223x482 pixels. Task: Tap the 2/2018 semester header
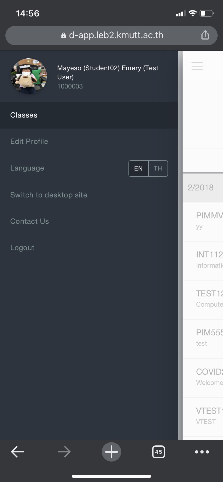coord(203,187)
